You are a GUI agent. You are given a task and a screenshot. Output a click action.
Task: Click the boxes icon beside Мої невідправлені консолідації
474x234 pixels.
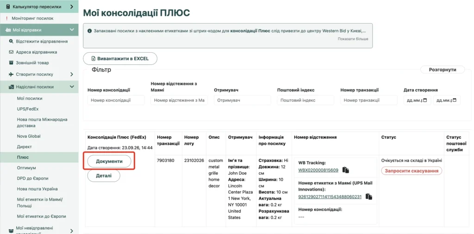pos(11,231)
